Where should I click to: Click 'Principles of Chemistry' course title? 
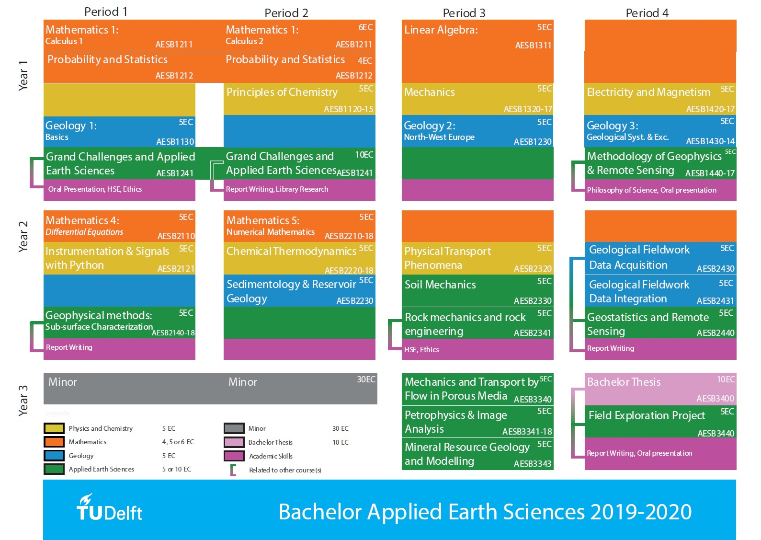(x=282, y=92)
